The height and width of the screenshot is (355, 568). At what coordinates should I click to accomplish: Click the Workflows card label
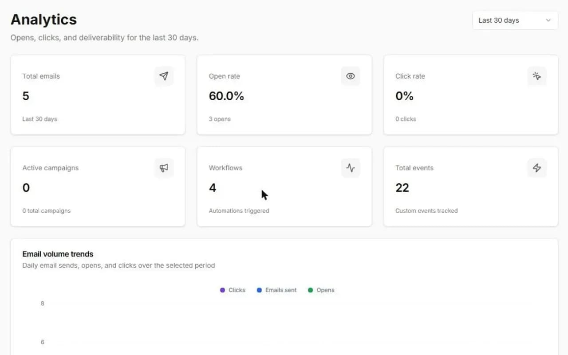click(x=225, y=168)
